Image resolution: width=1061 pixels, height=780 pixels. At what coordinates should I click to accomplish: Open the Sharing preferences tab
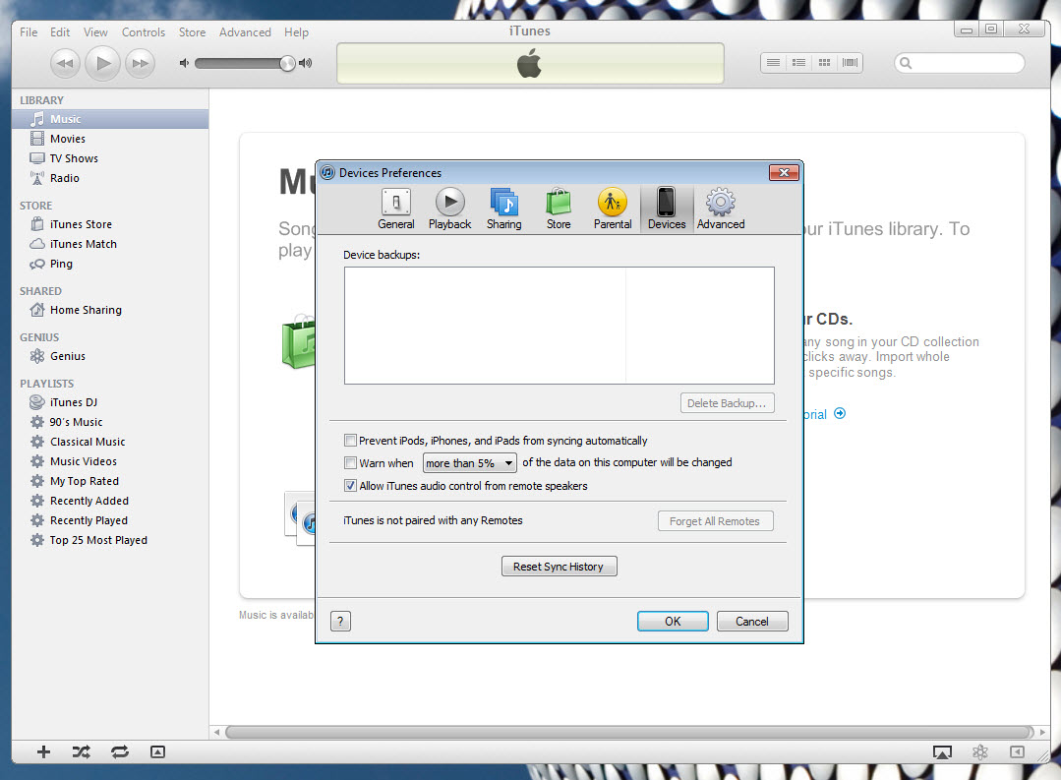coord(504,210)
